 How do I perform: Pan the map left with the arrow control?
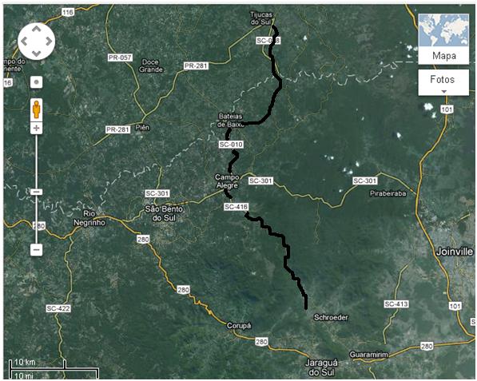click(x=24, y=41)
